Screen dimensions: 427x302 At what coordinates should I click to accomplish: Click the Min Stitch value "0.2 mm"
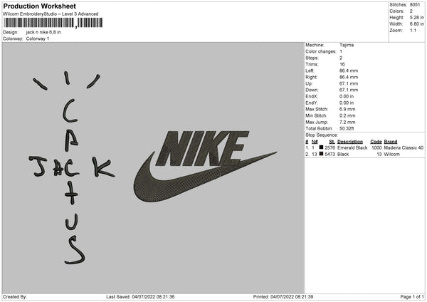point(347,116)
